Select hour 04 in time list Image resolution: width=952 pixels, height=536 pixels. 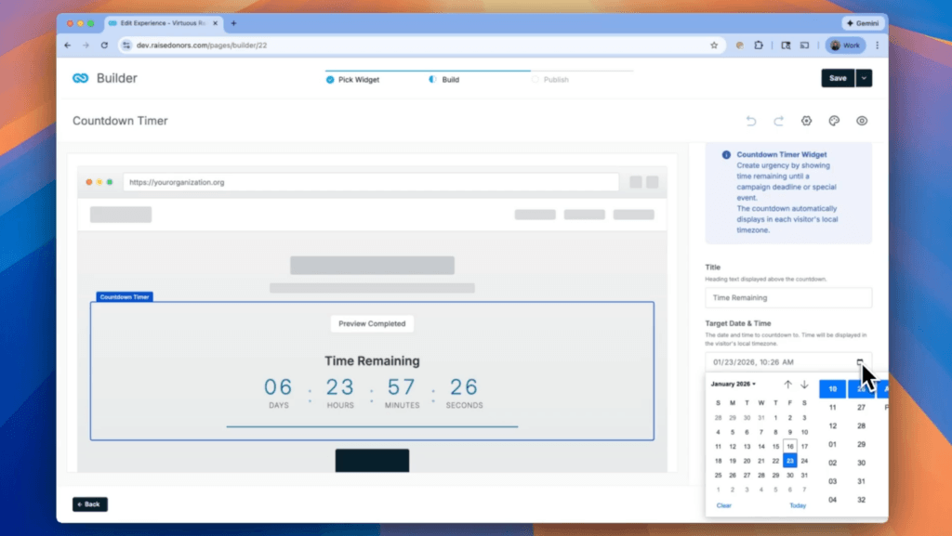pyautogui.click(x=832, y=500)
